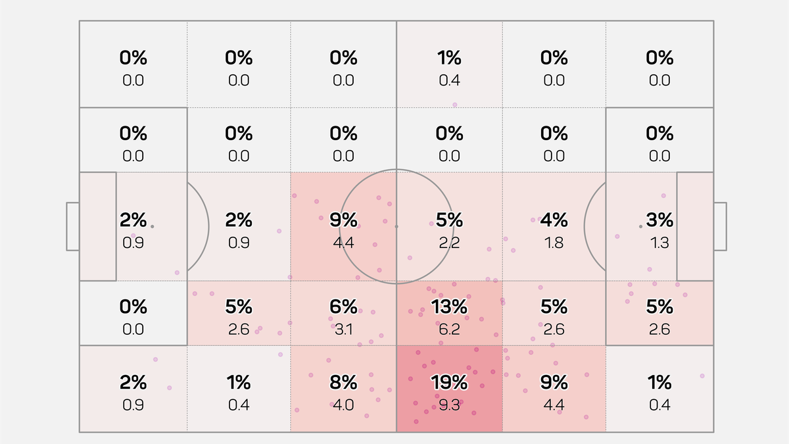The width and height of the screenshot is (789, 444).
Task: Click the right penalty spot
Action: tap(641, 226)
